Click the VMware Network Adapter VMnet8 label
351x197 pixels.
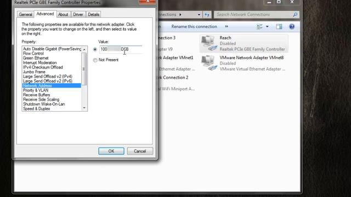click(x=252, y=57)
